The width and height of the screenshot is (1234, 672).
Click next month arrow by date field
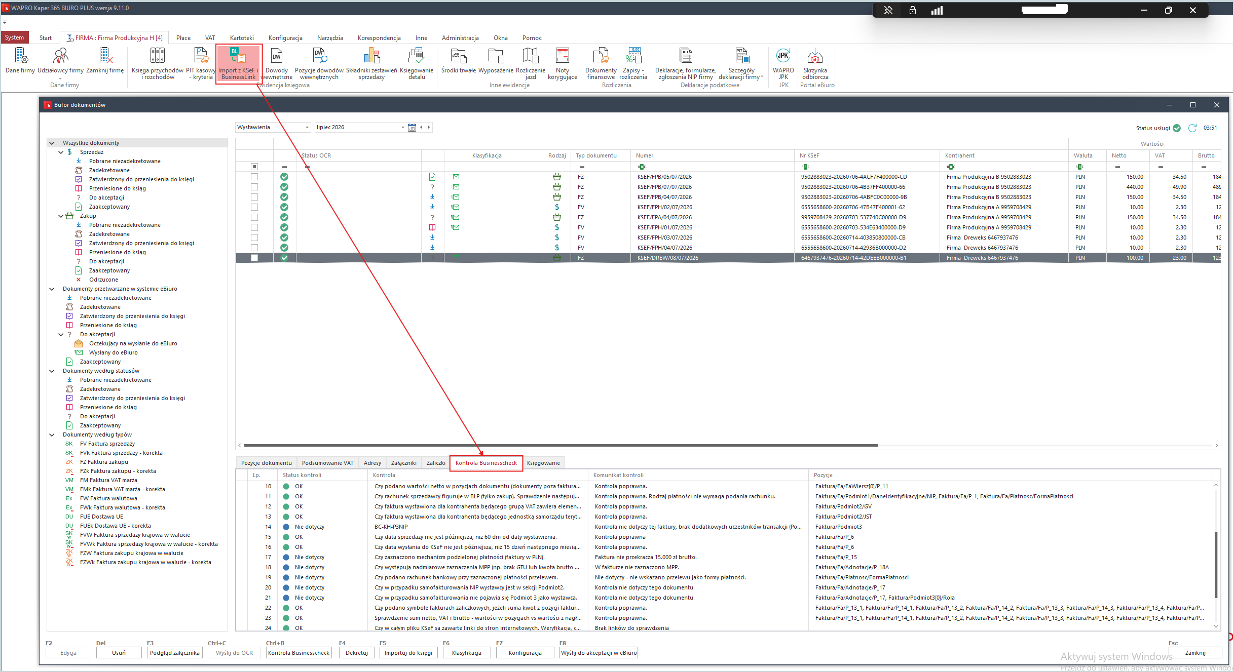[429, 128]
